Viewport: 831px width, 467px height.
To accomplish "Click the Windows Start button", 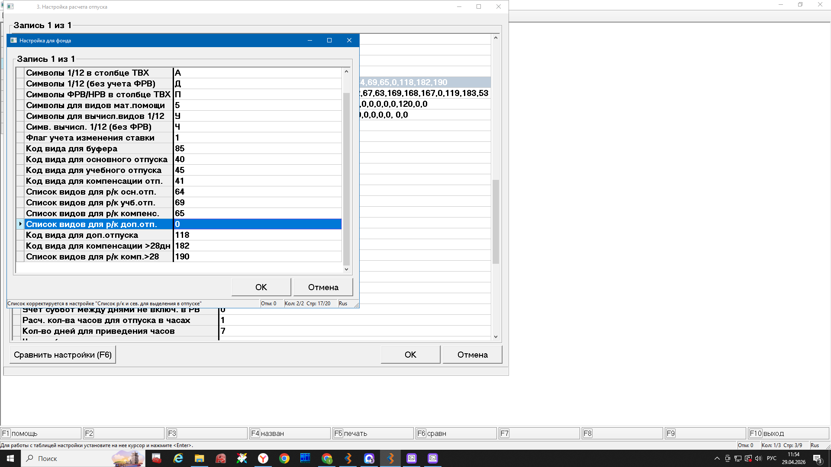I will coord(10,458).
